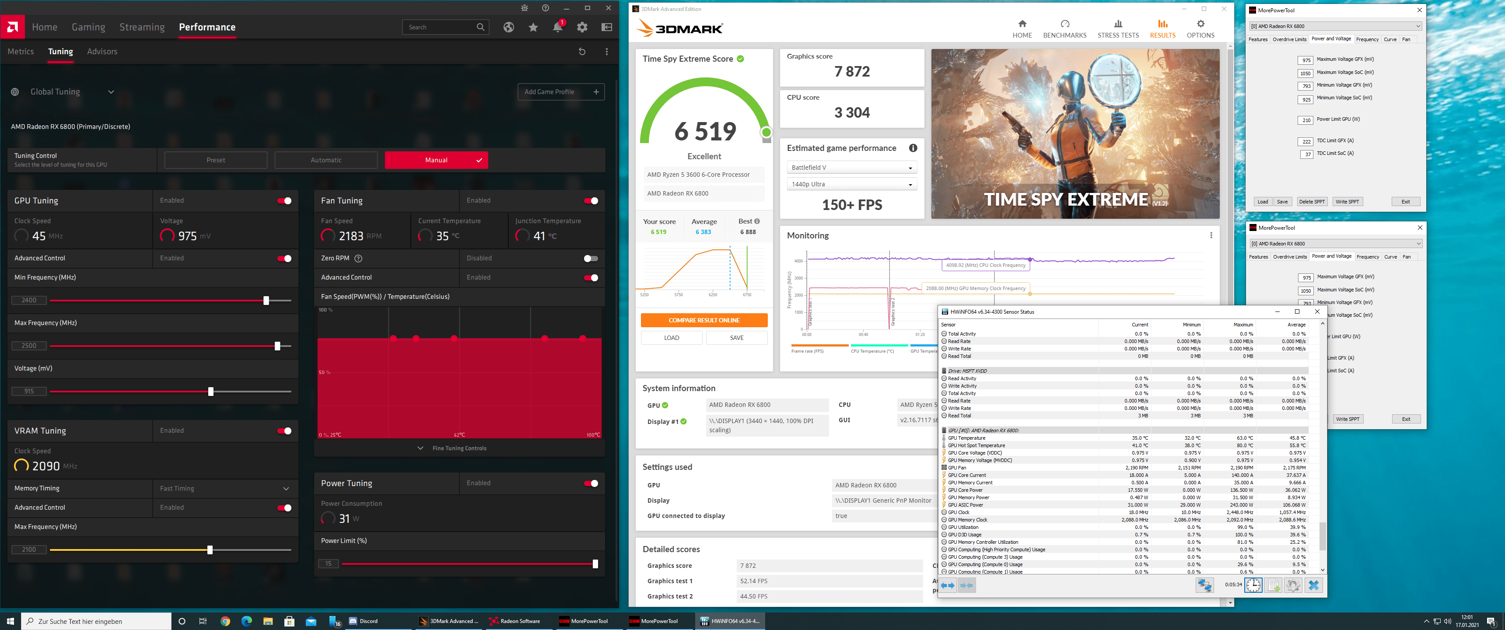Enable Zero RPM switch
The width and height of the screenshot is (1505, 630).
(x=591, y=258)
